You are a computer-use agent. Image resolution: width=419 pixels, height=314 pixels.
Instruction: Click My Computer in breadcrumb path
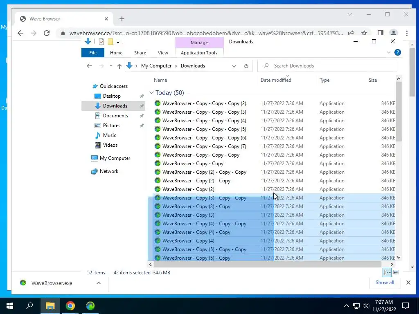(x=156, y=66)
